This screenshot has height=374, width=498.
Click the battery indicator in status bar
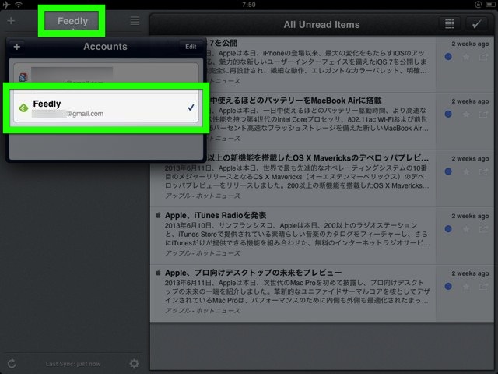[x=490, y=5]
